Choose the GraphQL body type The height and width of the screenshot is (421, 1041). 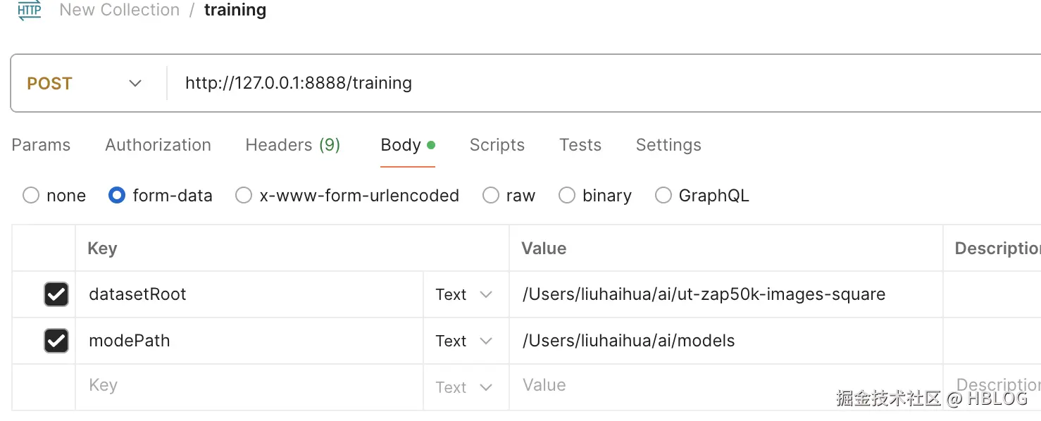(663, 196)
